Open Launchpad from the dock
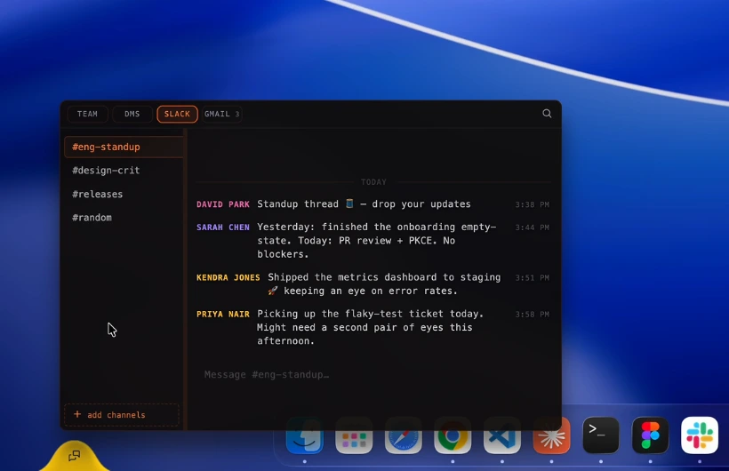The width and height of the screenshot is (729, 471). [354, 435]
